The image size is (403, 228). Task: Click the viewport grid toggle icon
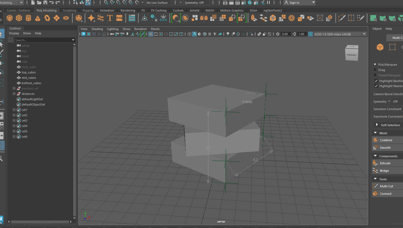click(151, 34)
